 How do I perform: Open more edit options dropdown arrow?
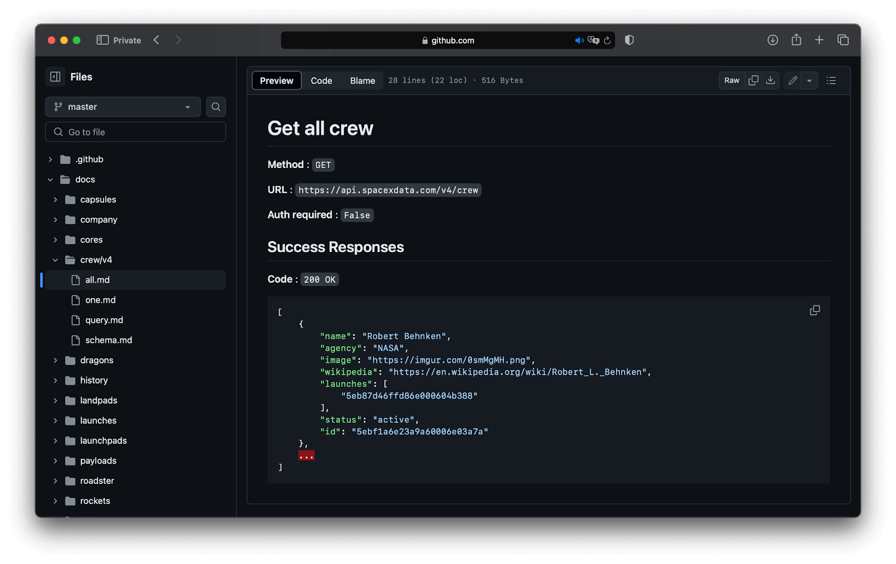point(810,81)
